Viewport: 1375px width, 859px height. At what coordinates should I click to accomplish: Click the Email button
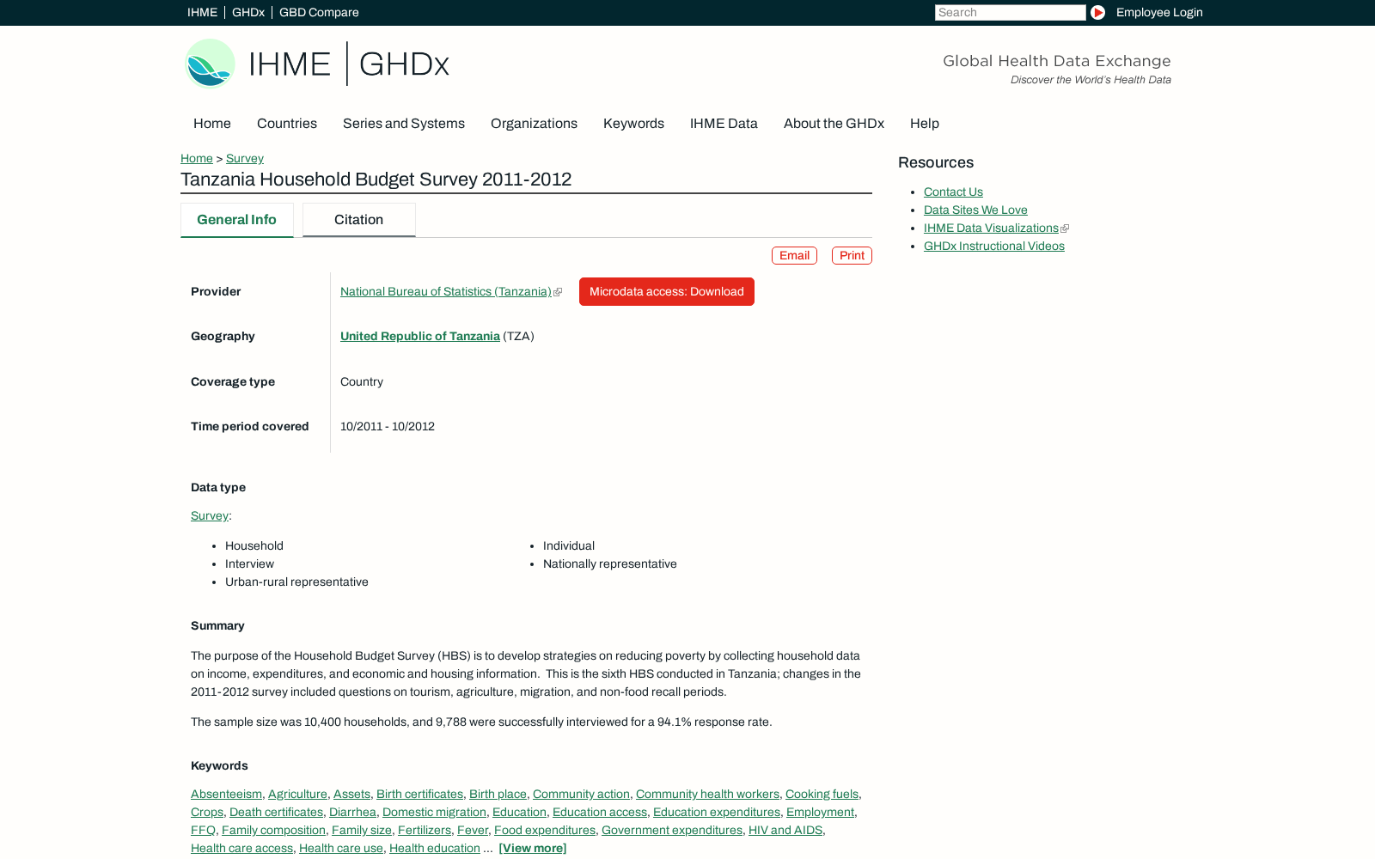[x=794, y=256]
